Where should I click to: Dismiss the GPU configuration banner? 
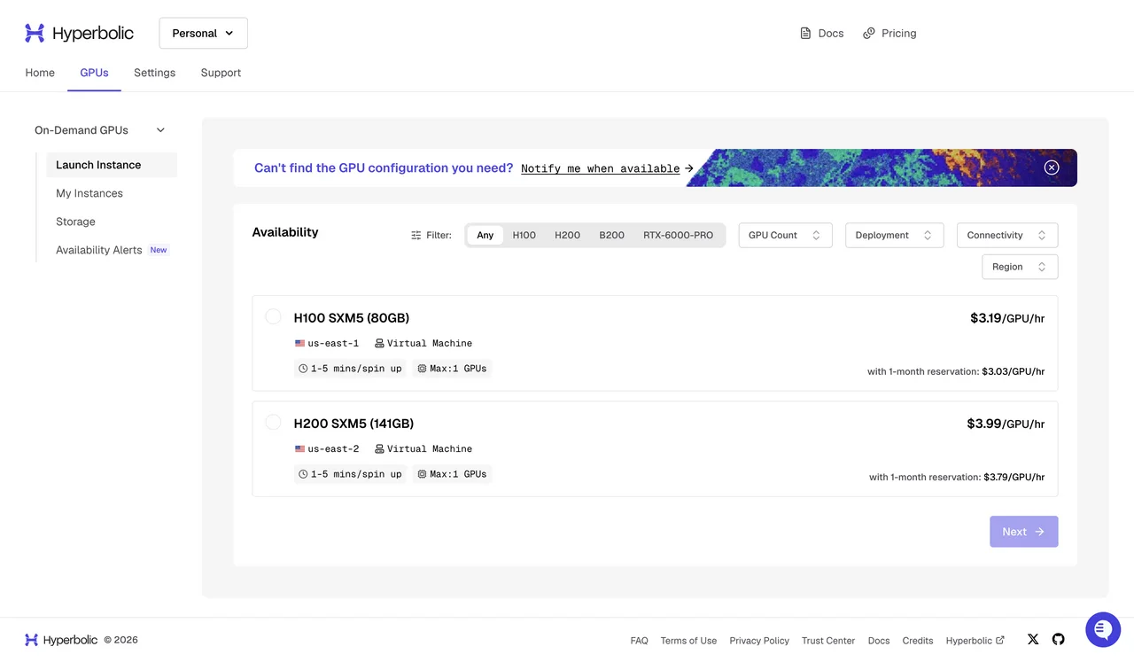pyautogui.click(x=1052, y=167)
